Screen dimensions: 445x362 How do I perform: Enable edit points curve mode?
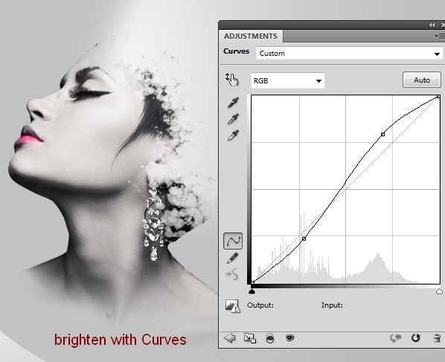233,241
